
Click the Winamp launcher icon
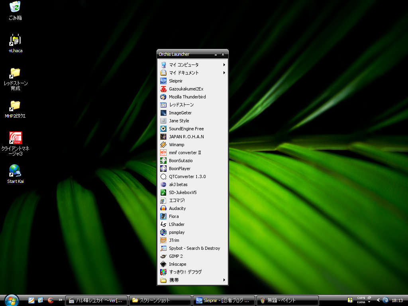tap(163, 145)
